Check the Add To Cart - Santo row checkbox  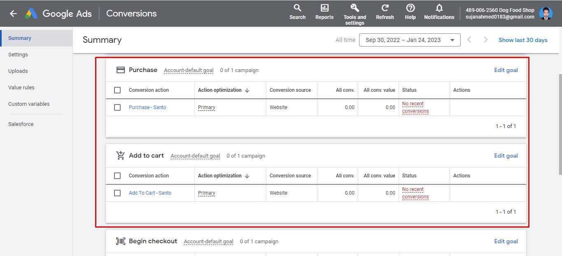[117, 193]
